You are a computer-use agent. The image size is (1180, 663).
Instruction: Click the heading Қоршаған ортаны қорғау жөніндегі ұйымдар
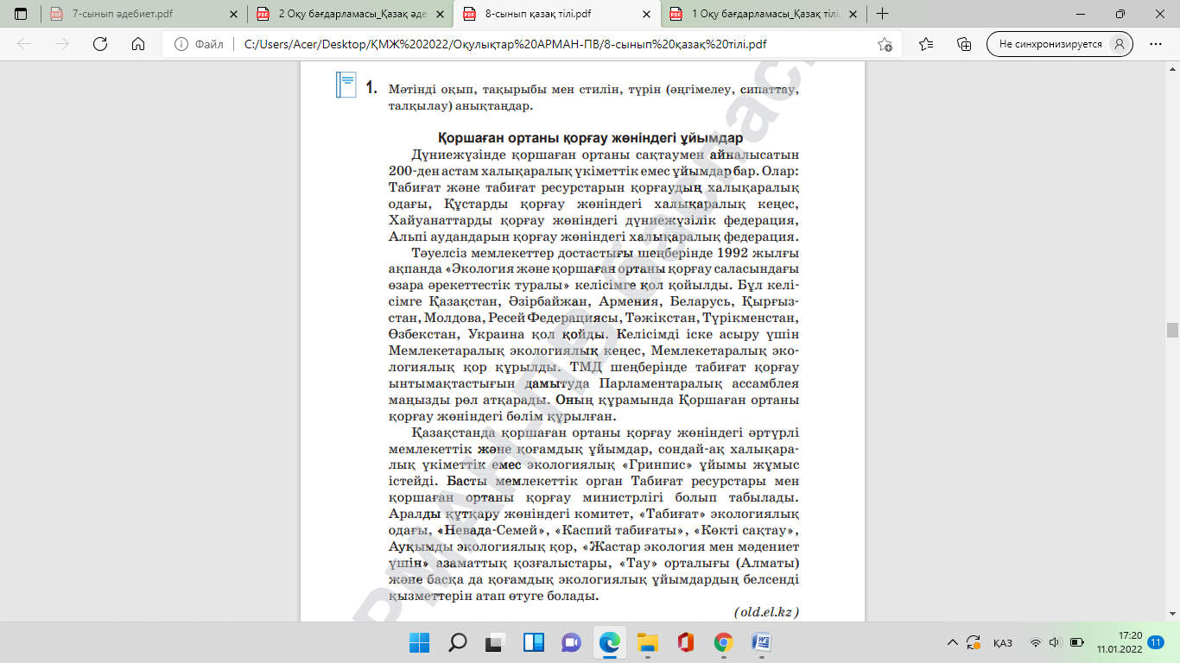point(590,139)
